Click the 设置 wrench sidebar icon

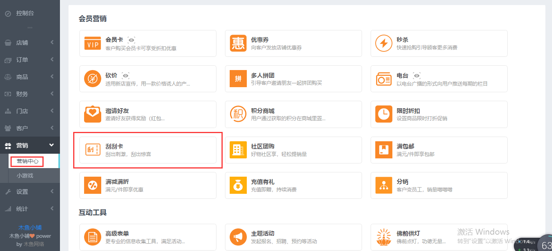pyautogui.click(x=8, y=192)
